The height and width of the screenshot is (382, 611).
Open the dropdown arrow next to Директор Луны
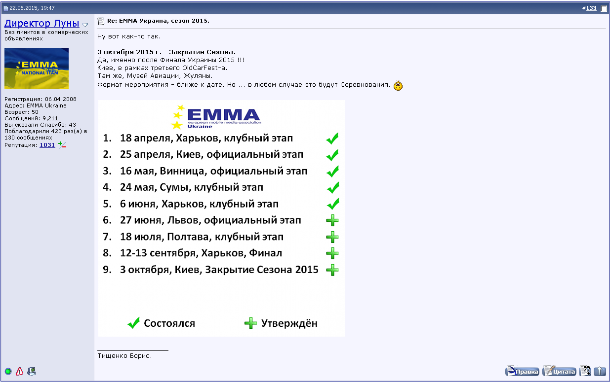(85, 25)
